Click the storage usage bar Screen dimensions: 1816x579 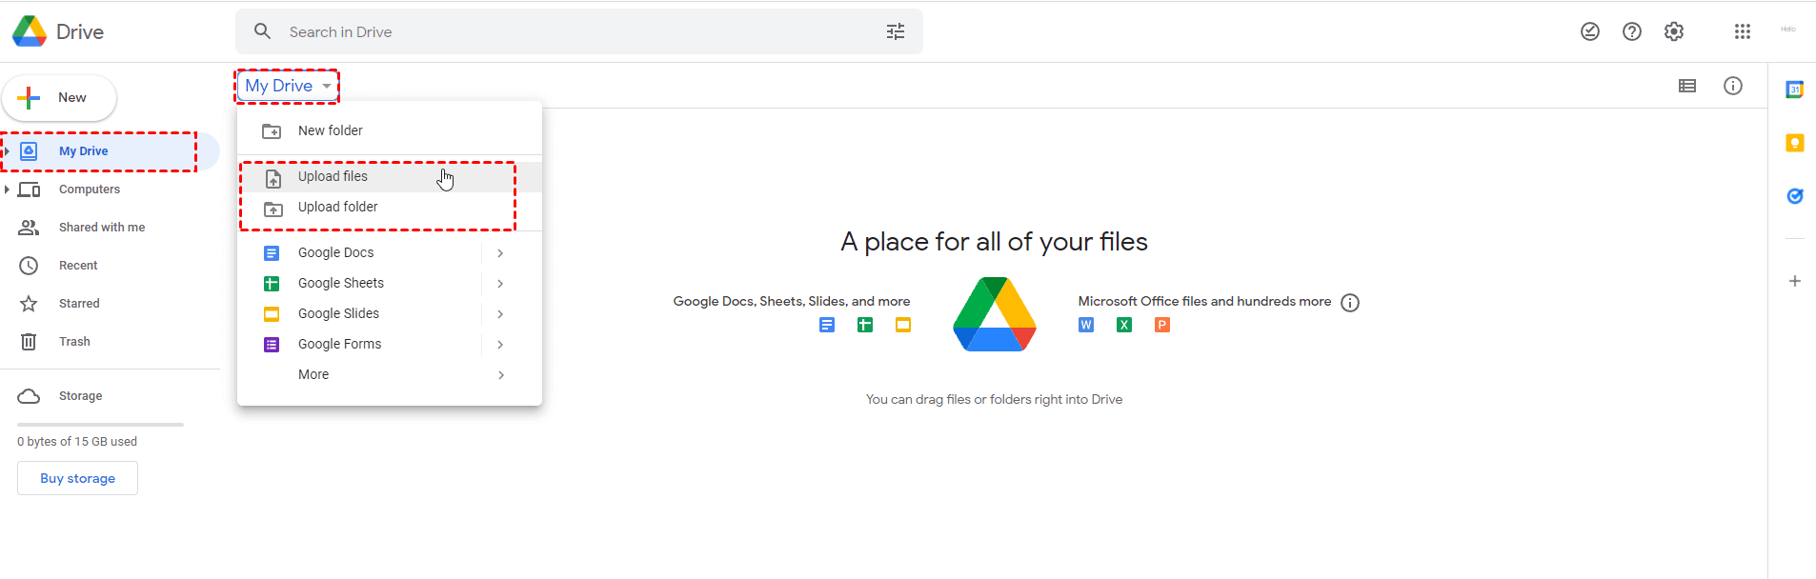point(100,425)
